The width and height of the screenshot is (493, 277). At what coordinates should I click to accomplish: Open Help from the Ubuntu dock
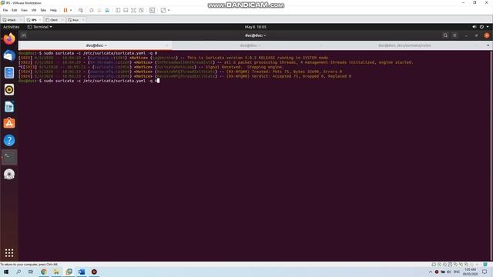pyautogui.click(x=9, y=140)
